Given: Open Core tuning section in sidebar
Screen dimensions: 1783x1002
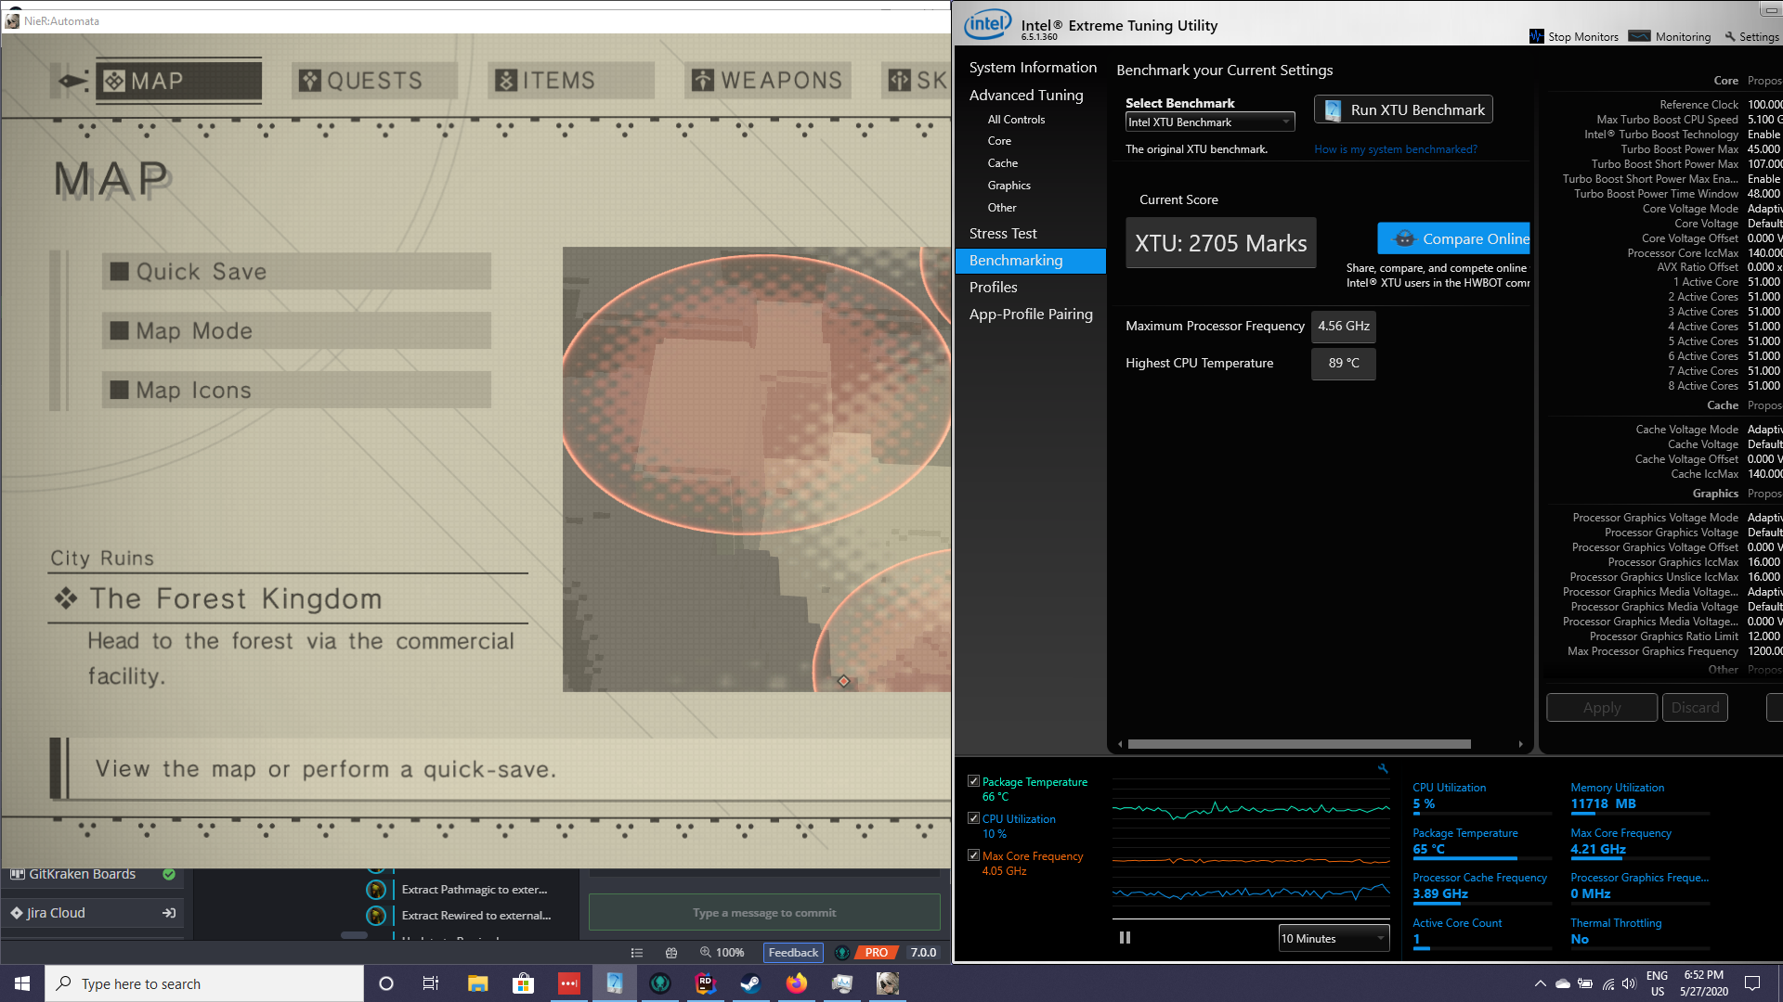Looking at the screenshot, I should [999, 141].
